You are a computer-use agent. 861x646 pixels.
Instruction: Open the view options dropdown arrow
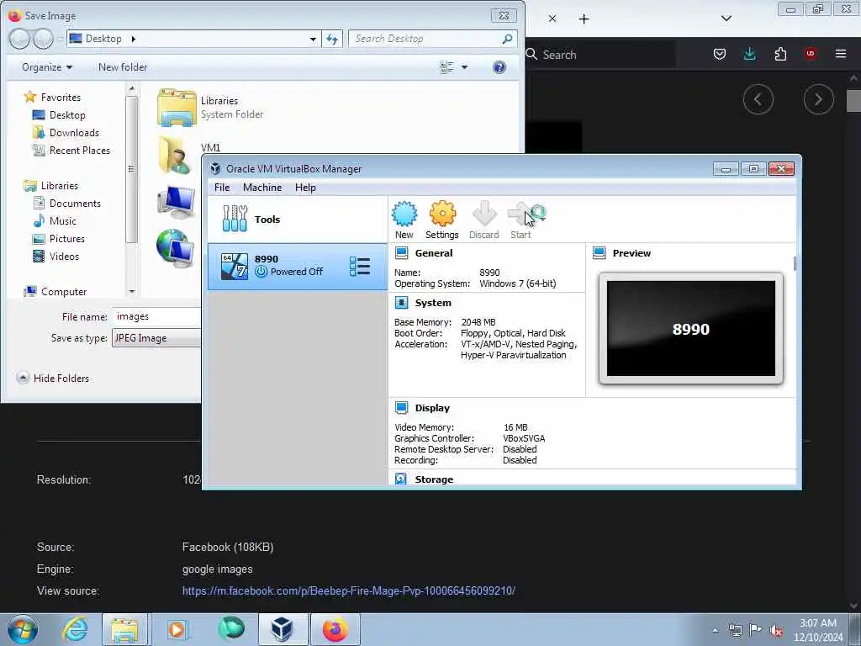(464, 67)
